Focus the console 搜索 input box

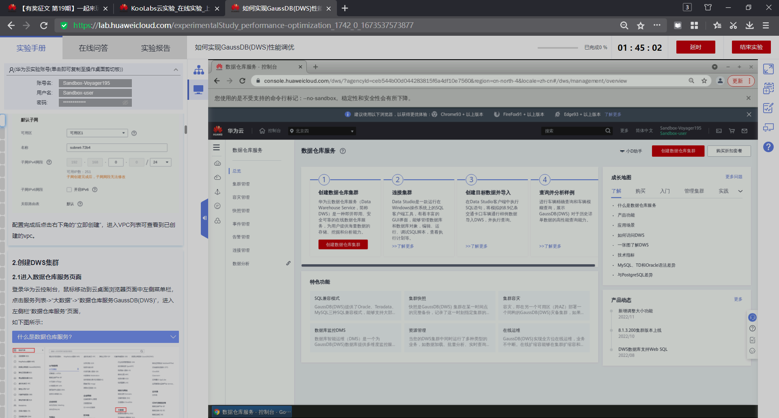572,131
